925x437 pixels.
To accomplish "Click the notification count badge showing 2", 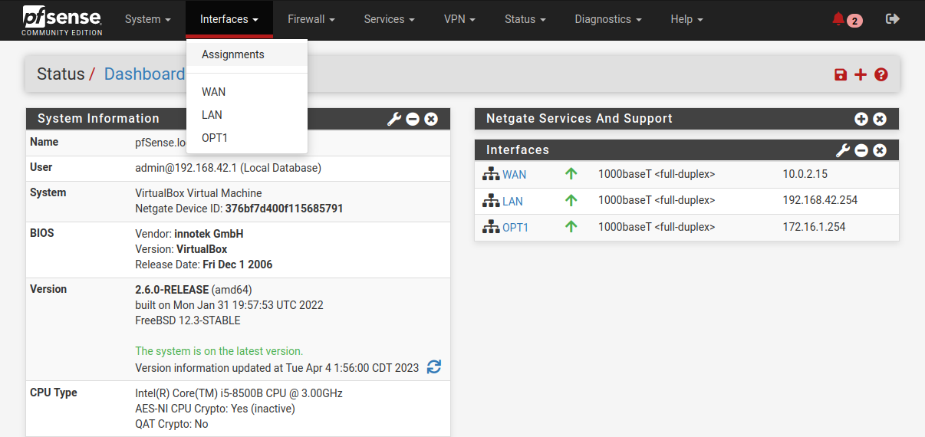I will click(x=854, y=21).
